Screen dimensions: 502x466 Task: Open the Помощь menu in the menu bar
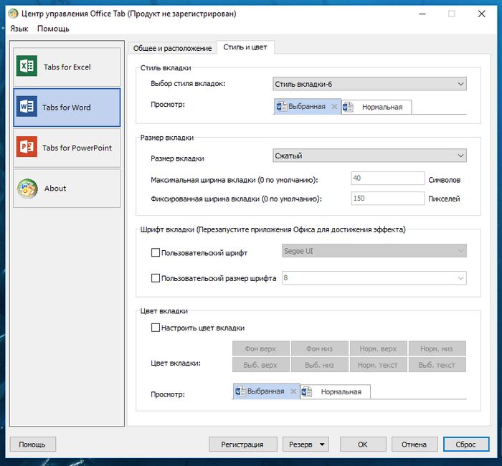coord(53,29)
